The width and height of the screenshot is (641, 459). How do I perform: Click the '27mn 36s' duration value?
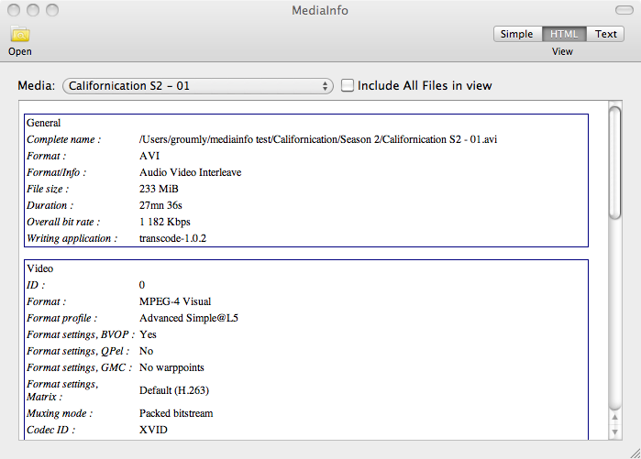click(x=160, y=205)
